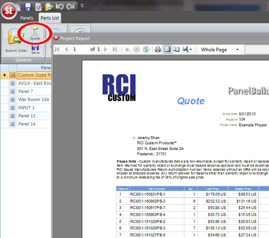Click the SE application menu button
Screen dimensions: 269x238
pyautogui.click(x=8, y=10)
